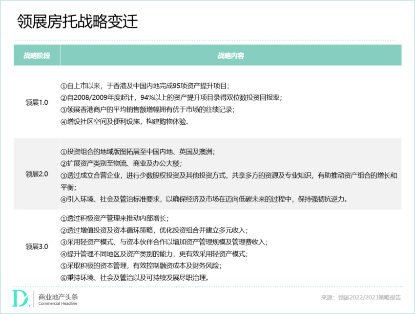This screenshot has width=415, height=314.
Task: Select line ③透过成立合营企业
Action: (229, 176)
